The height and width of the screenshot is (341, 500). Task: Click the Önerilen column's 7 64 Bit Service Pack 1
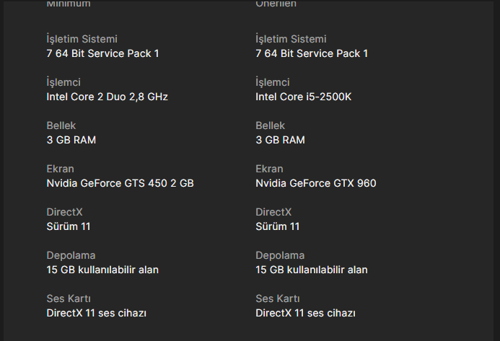click(312, 53)
